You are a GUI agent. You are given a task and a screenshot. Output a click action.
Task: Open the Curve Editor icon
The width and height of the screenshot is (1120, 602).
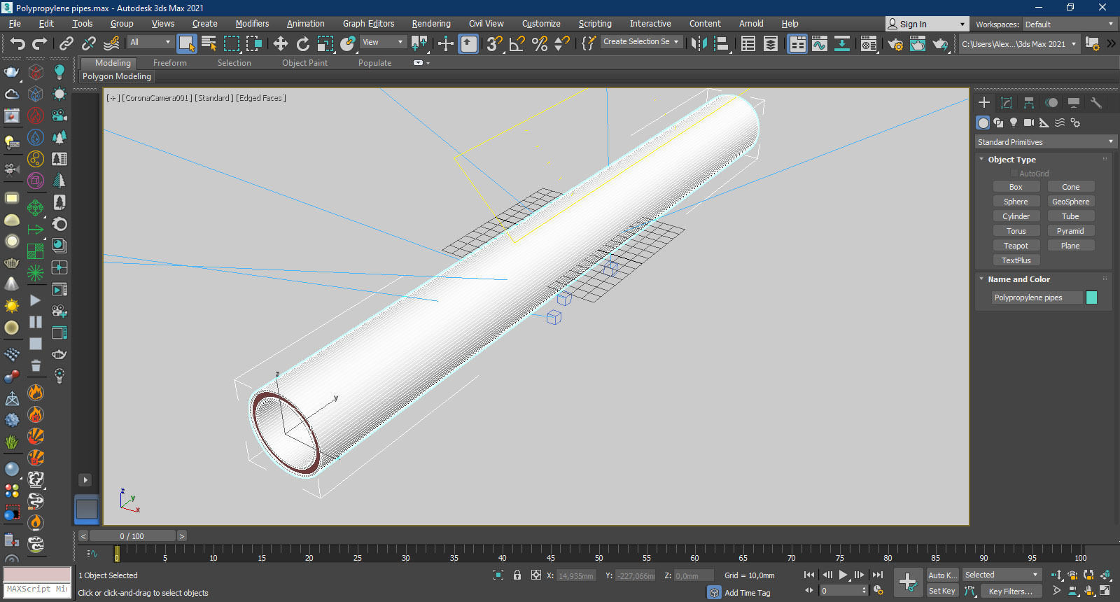(x=820, y=44)
